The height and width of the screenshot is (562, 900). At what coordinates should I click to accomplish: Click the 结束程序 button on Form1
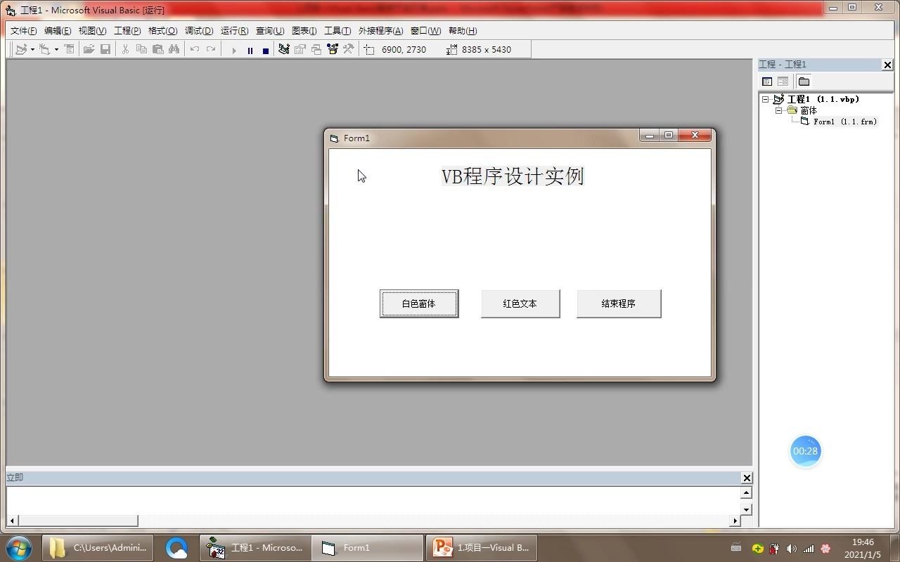pyautogui.click(x=619, y=303)
